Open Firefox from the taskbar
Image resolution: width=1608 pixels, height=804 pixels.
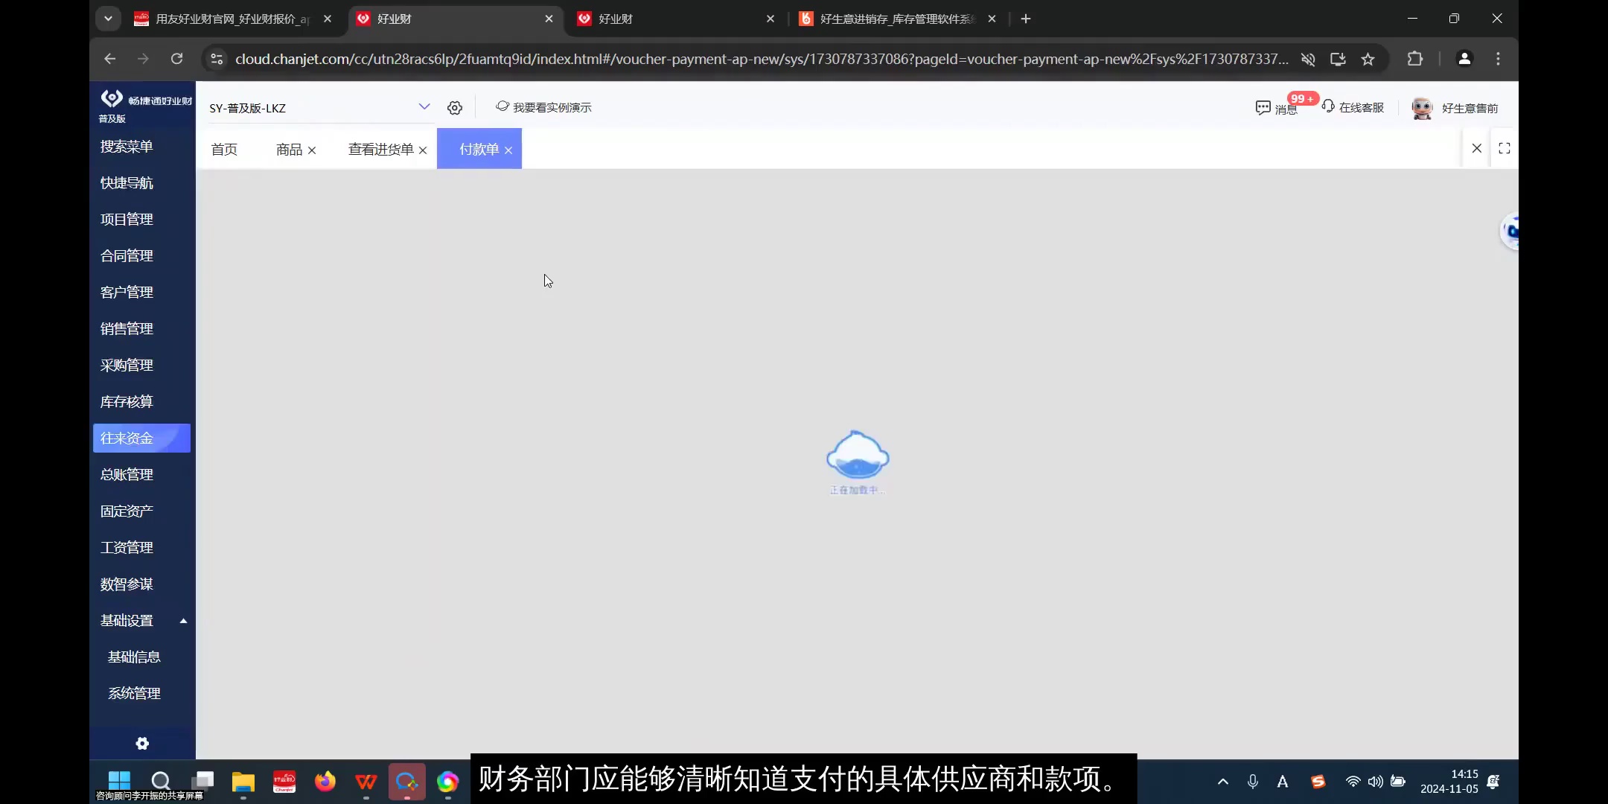(x=325, y=782)
